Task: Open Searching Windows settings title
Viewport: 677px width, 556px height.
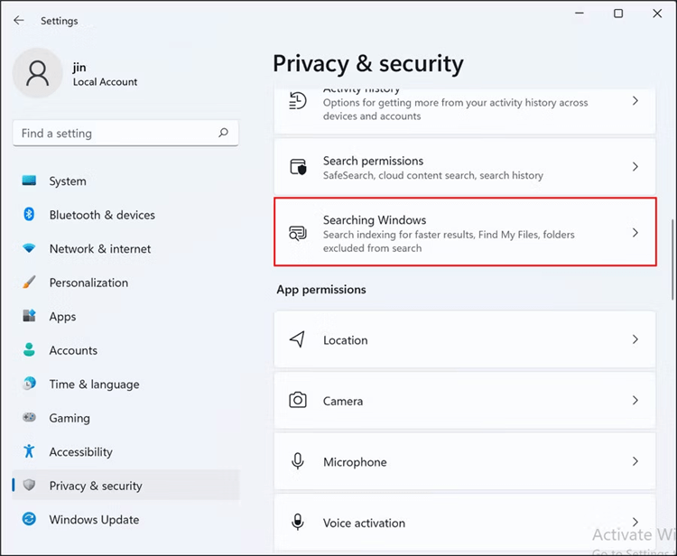Action: coord(375,219)
